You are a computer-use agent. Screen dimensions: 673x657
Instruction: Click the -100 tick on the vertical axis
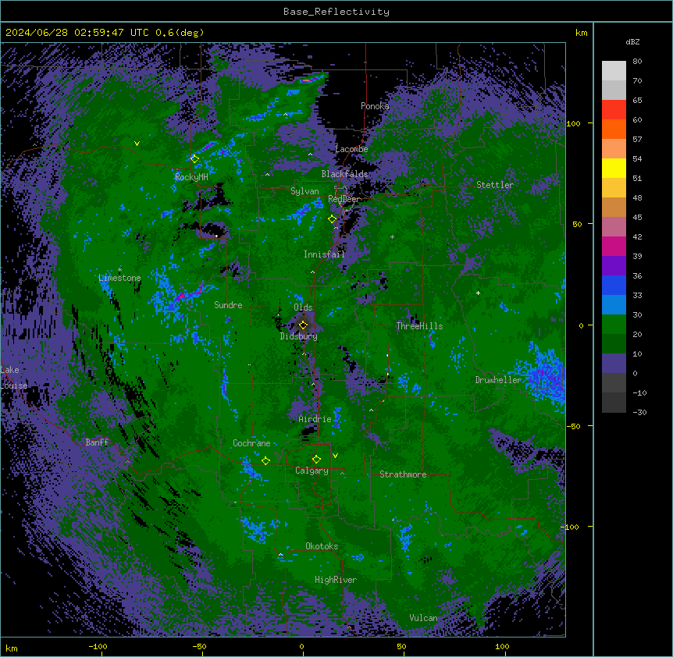coord(572,527)
